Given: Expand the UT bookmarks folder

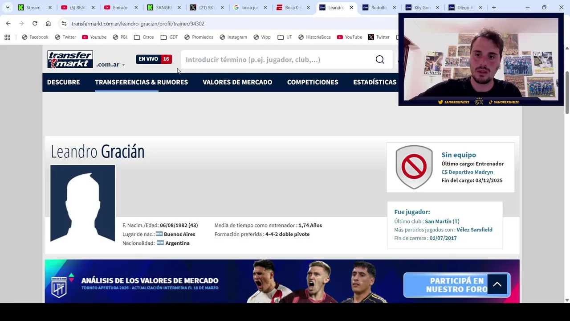Looking at the screenshot, I should coord(285,37).
